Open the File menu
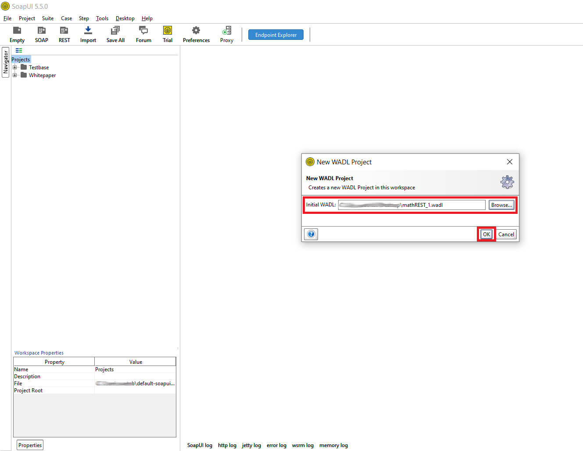Viewport: 583px width, 451px height. (x=7, y=18)
